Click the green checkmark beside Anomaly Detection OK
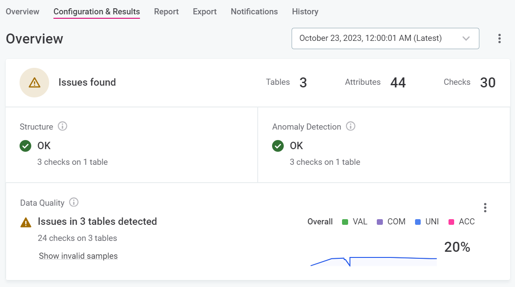The image size is (515, 287). pos(278,146)
